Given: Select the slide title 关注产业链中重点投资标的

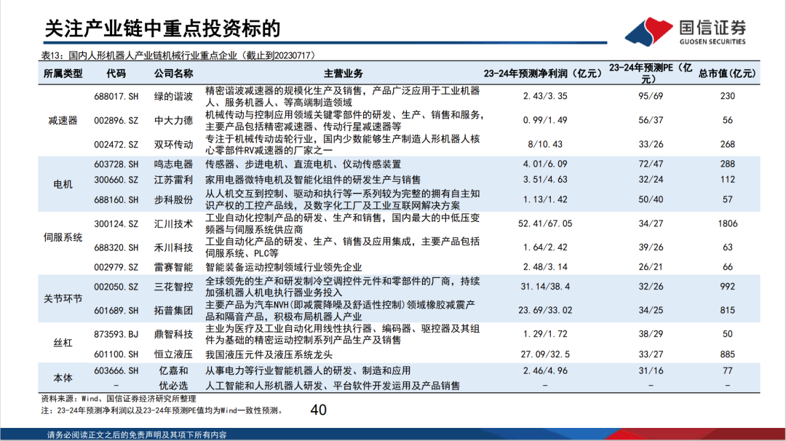Looking at the screenshot, I should [162, 28].
